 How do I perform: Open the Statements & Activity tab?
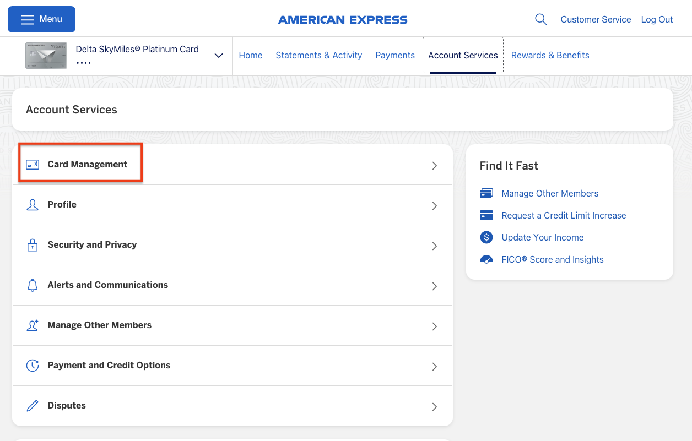coord(319,55)
